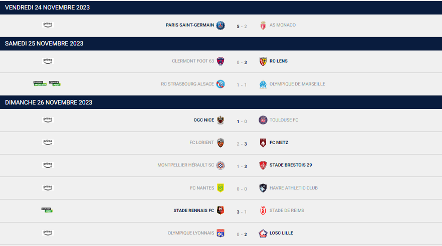This screenshot has height=246, width=442.
Task: Open the Olympique Lyonnais 0 - 2 score
Action: point(242,234)
